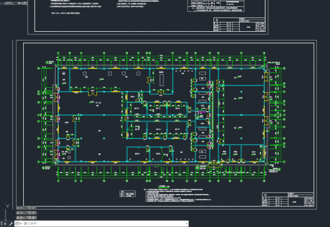This screenshot has width=330, height=227.
Task: Open command line customize wrench menu
Action: tap(11, 224)
